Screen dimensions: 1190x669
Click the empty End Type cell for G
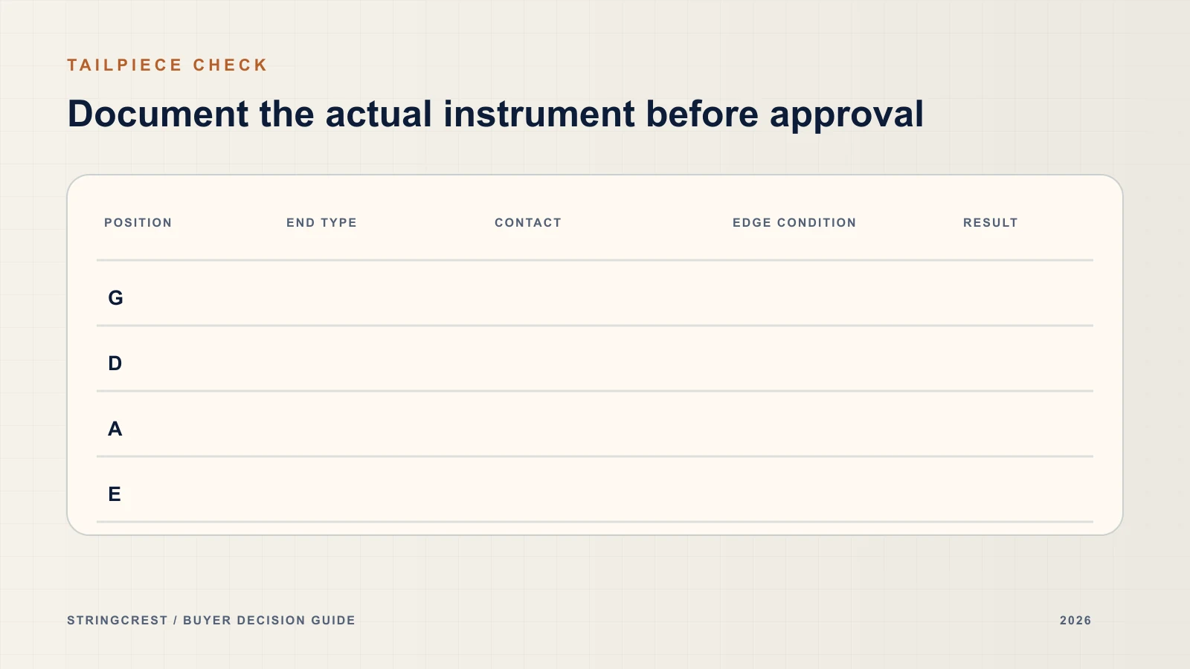(383, 294)
